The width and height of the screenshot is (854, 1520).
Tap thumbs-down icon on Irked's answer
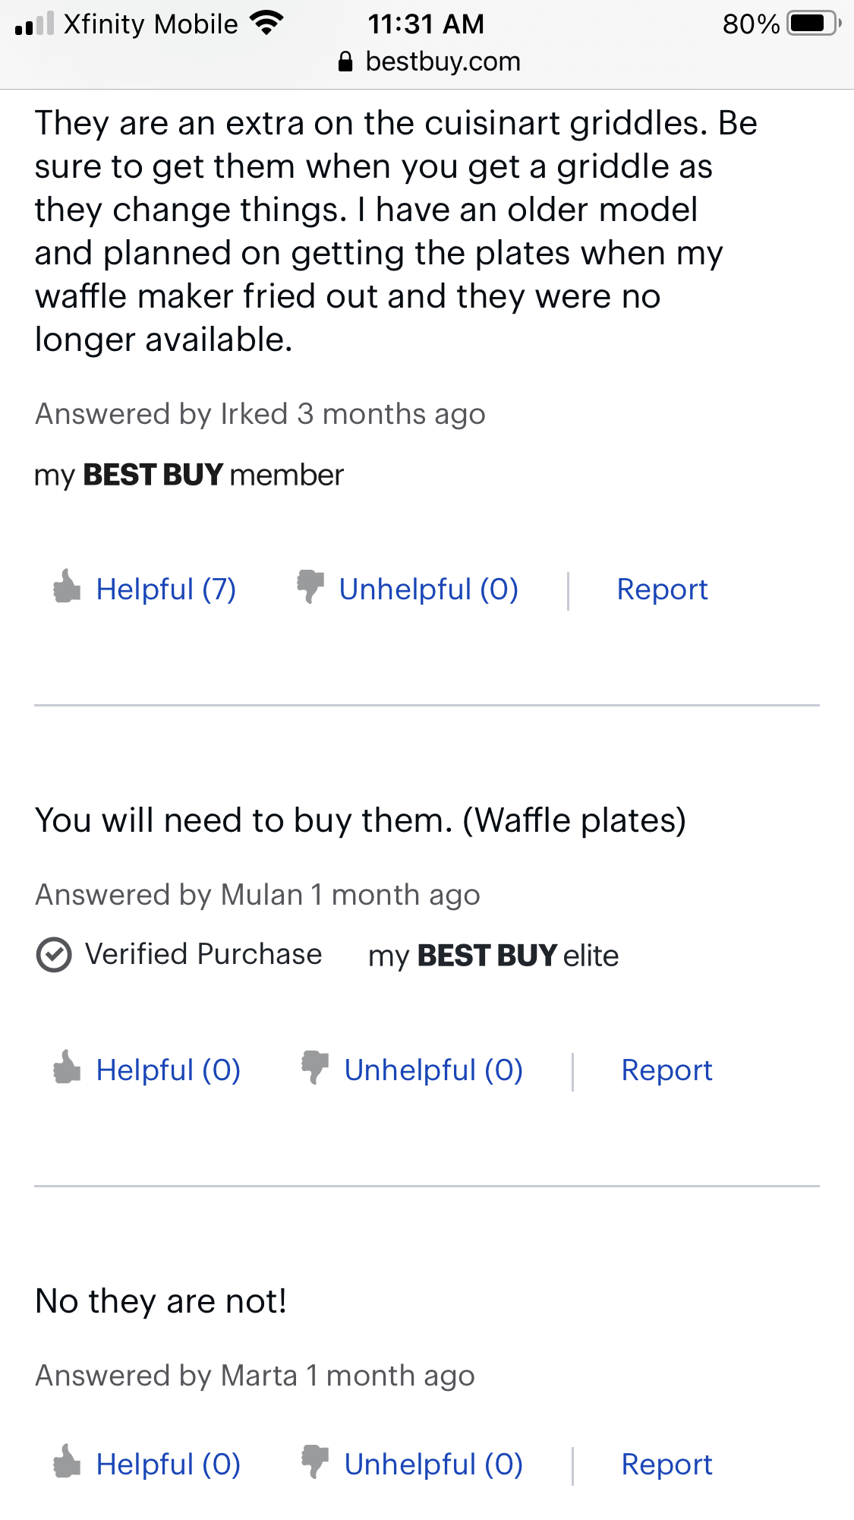point(310,587)
